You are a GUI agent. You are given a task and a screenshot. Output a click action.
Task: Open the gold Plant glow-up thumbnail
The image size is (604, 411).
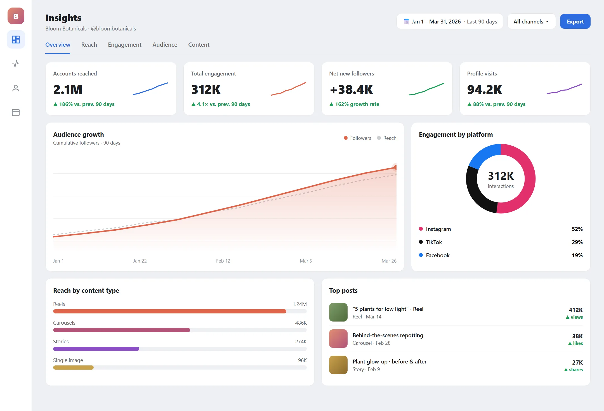[x=338, y=365]
